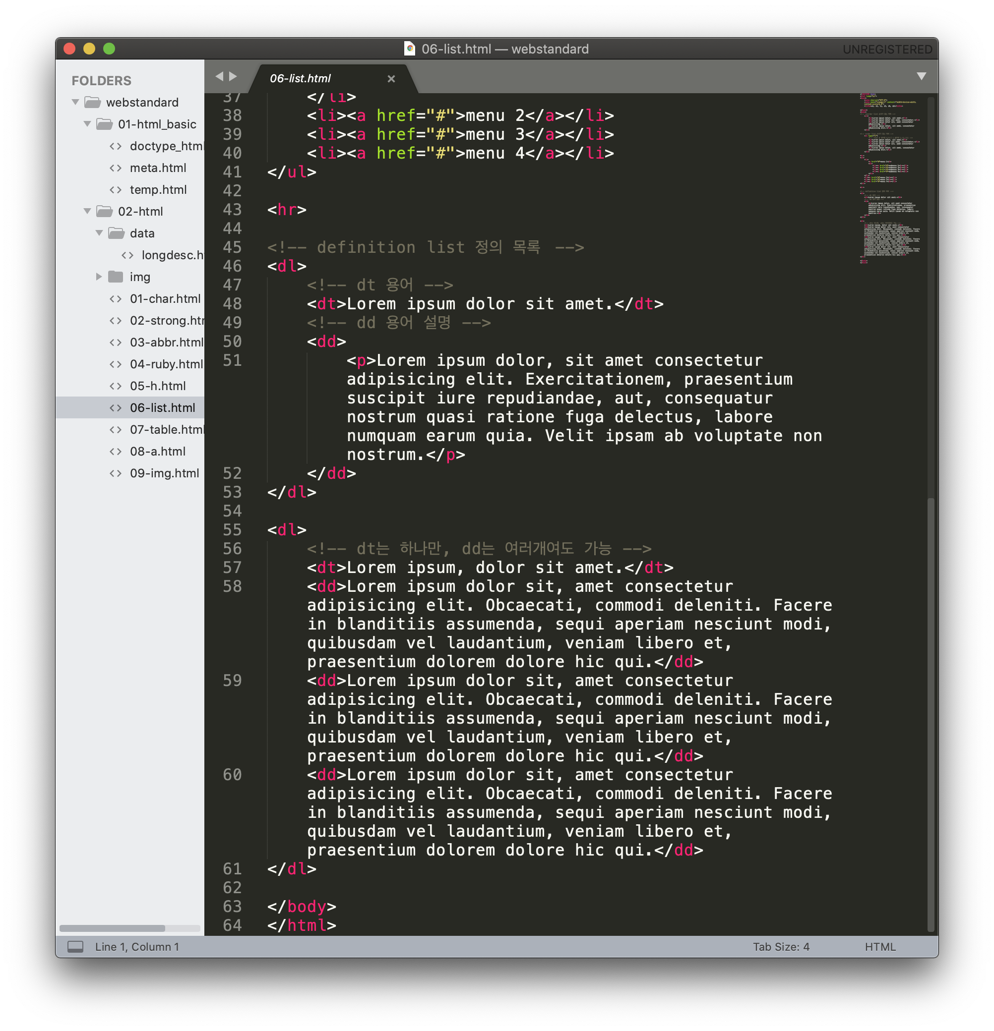Click the Chrome file icon in title bar
Viewport: 994px width, 1031px height.
(410, 49)
